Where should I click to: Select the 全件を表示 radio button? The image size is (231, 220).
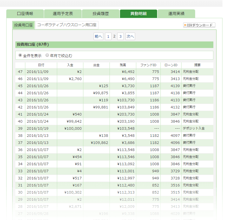coord(20,55)
